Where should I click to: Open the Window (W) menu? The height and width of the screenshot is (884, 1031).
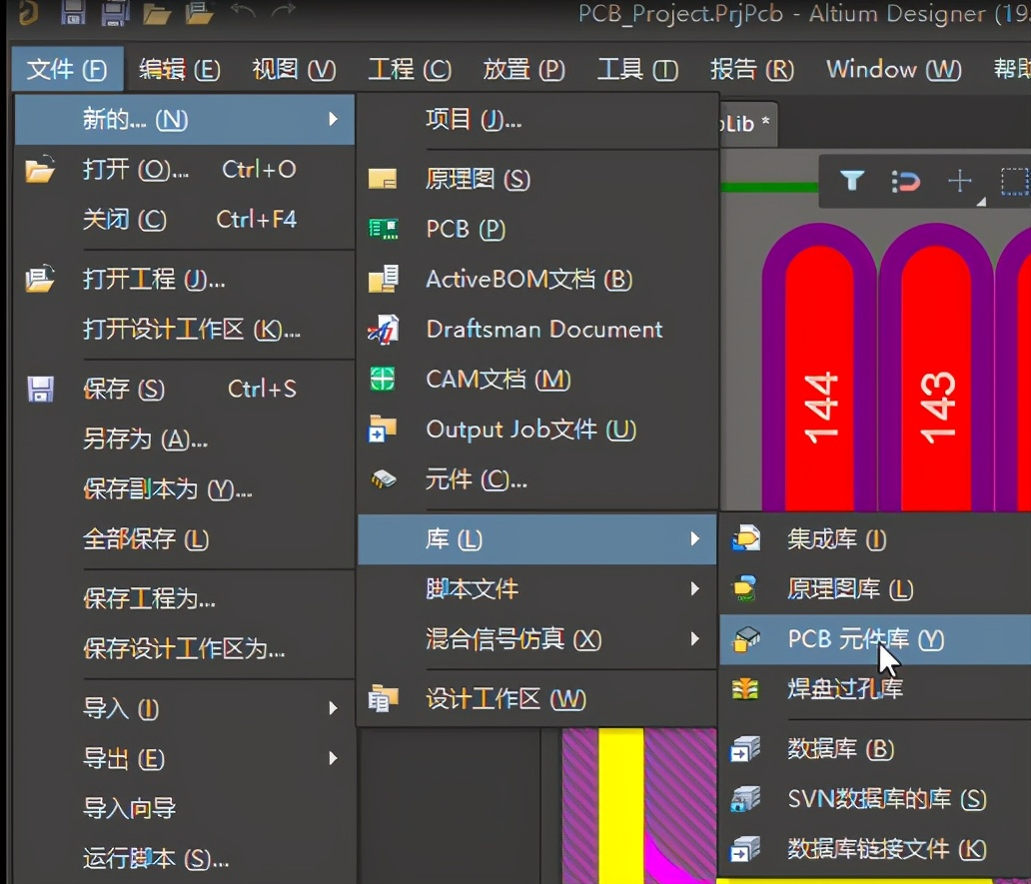[893, 68]
